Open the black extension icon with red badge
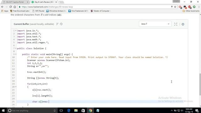201x113 pixels. pyautogui.click(x=185, y=7)
